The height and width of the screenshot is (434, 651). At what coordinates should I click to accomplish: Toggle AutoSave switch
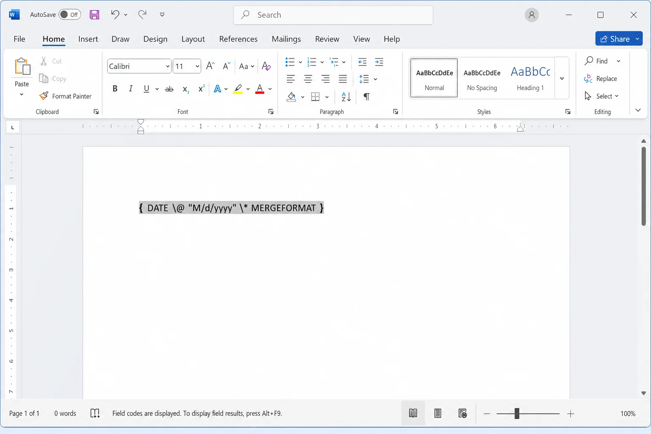(70, 14)
